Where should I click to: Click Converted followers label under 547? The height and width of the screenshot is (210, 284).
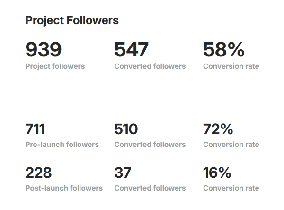[x=150, y=66]
